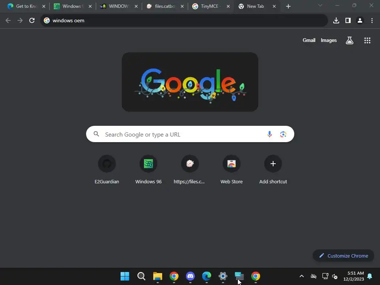Open the Chrome downloads icon
Image resolution: width=380 pixels, height=285 pixels.
point(336,21)
